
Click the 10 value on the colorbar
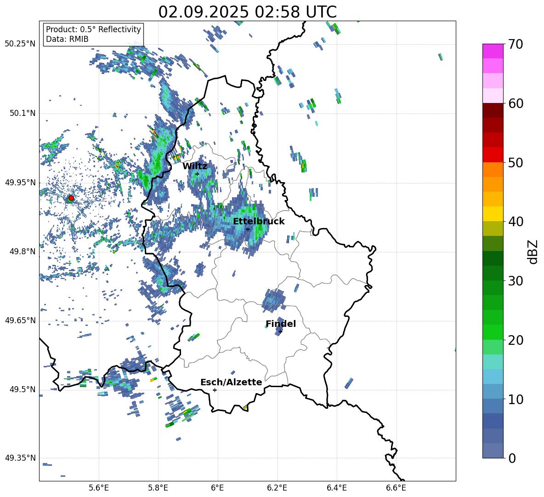515,399
